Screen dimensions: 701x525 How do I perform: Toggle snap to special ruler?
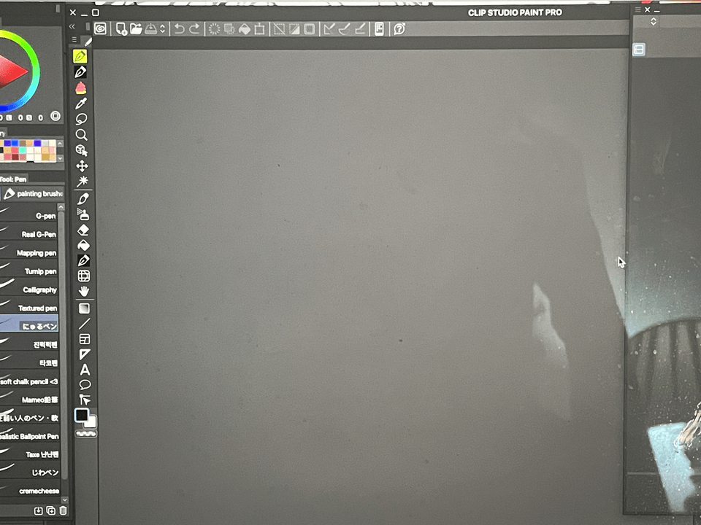[x=344, y=29]
